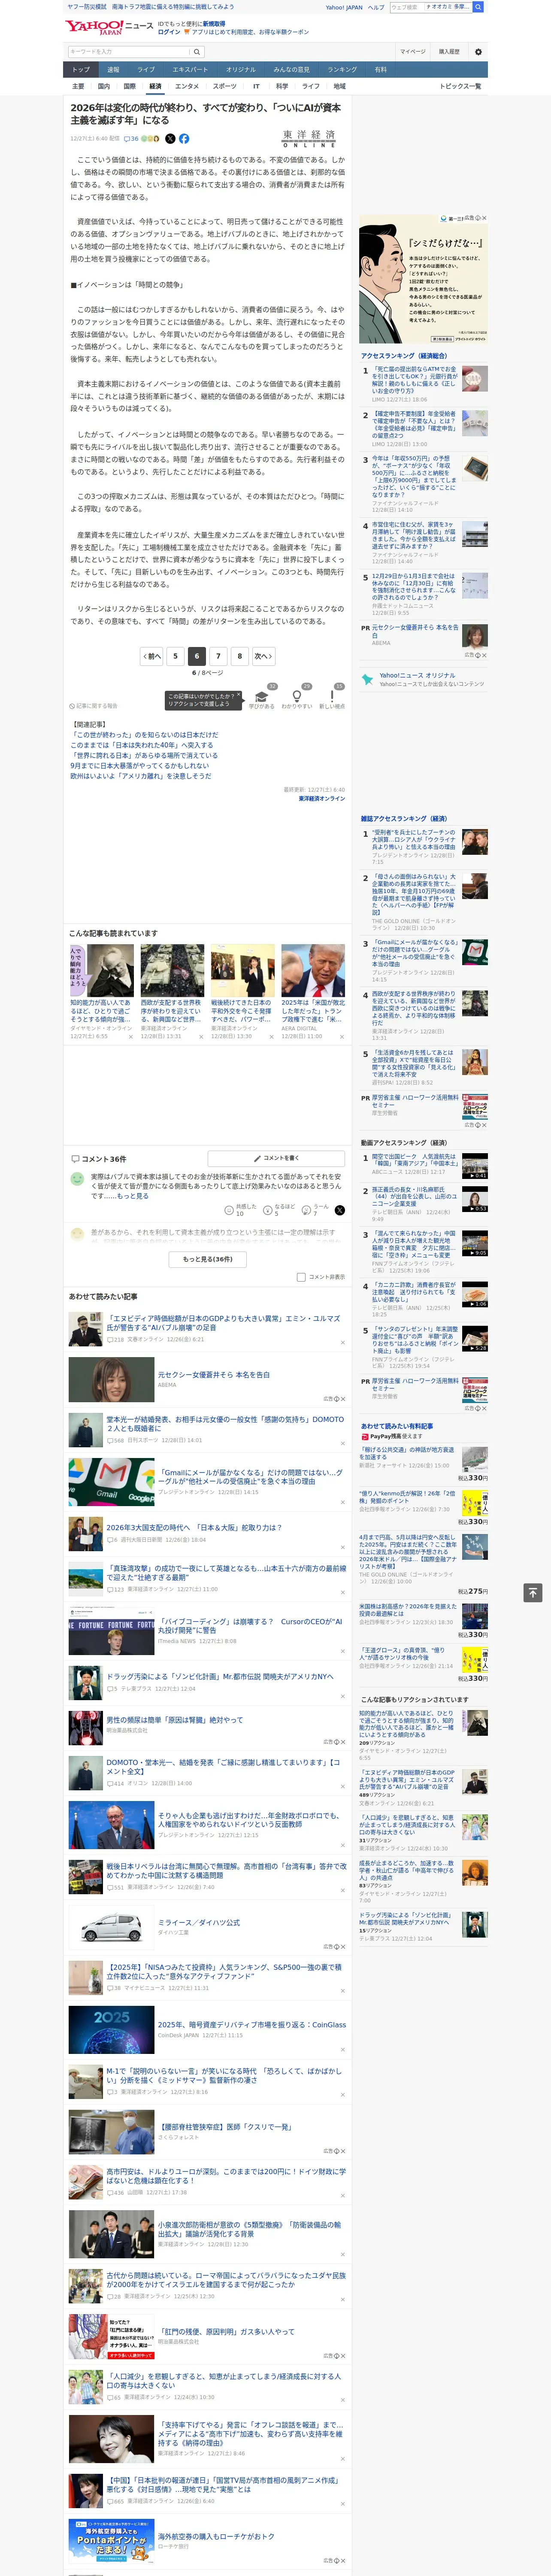Open the オリジナル navigation tab
551x2576 pixels.
point(241,70)
